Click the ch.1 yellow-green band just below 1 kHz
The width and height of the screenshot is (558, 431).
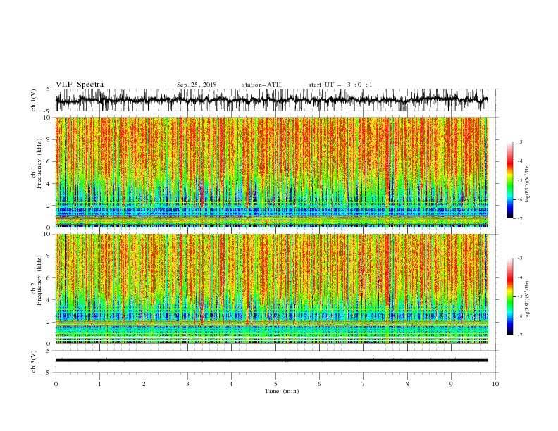[x=271, y=221]
